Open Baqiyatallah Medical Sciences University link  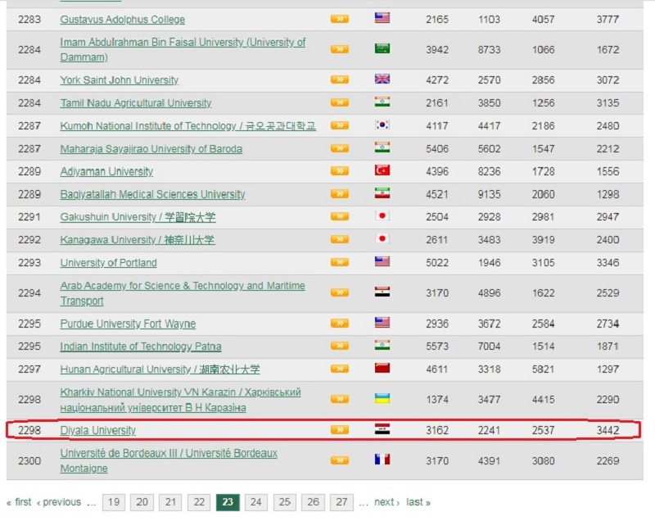pyautogui.click(x=152, y=195)
